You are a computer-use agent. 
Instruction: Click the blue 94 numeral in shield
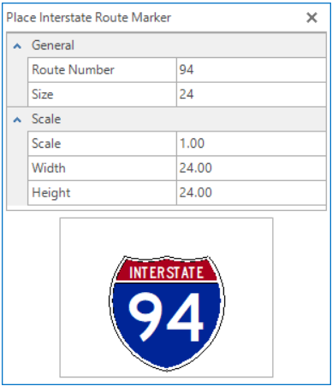(166, 317)
